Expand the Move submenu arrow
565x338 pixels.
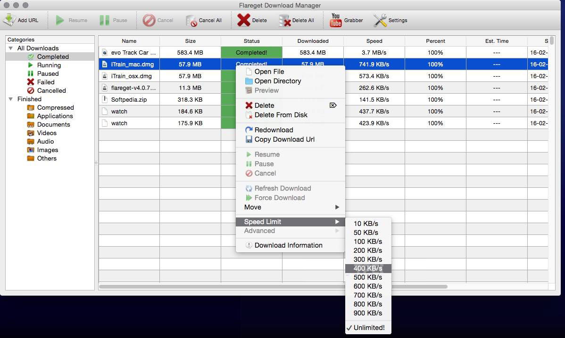point(337,207)
